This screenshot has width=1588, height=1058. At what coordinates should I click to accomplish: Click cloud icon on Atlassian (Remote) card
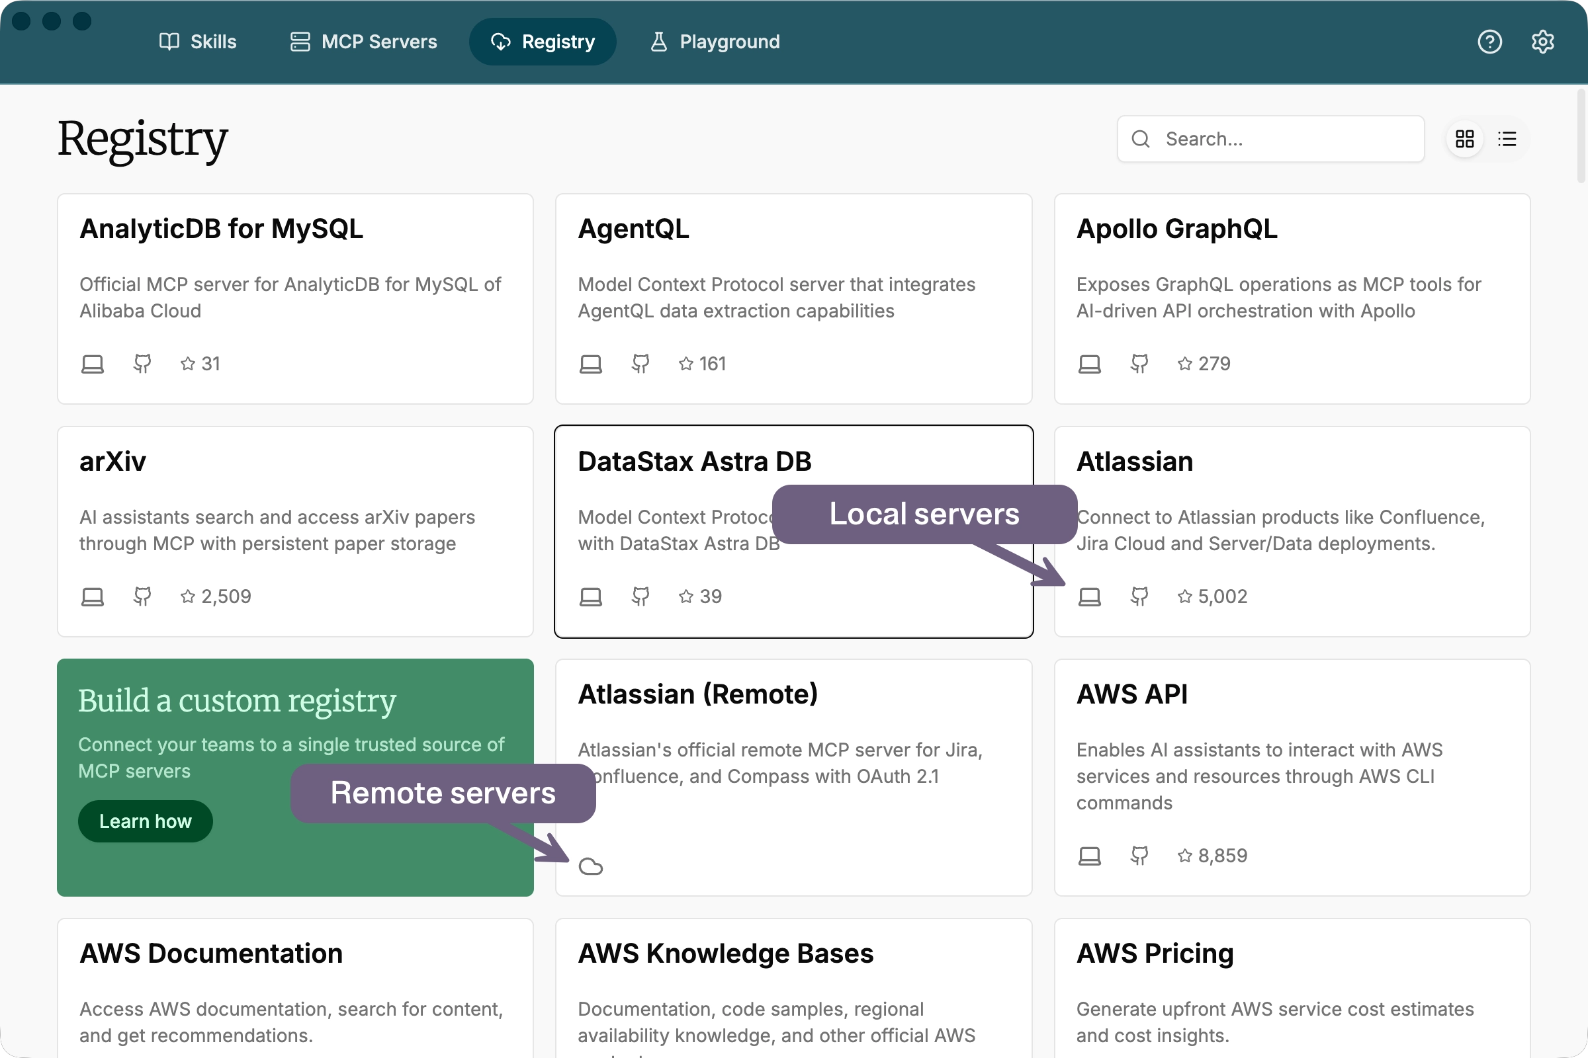point(591,867)
